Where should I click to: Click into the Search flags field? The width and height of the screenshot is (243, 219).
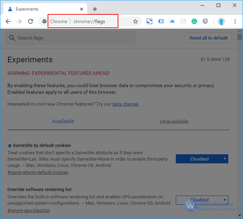[70, 38]
